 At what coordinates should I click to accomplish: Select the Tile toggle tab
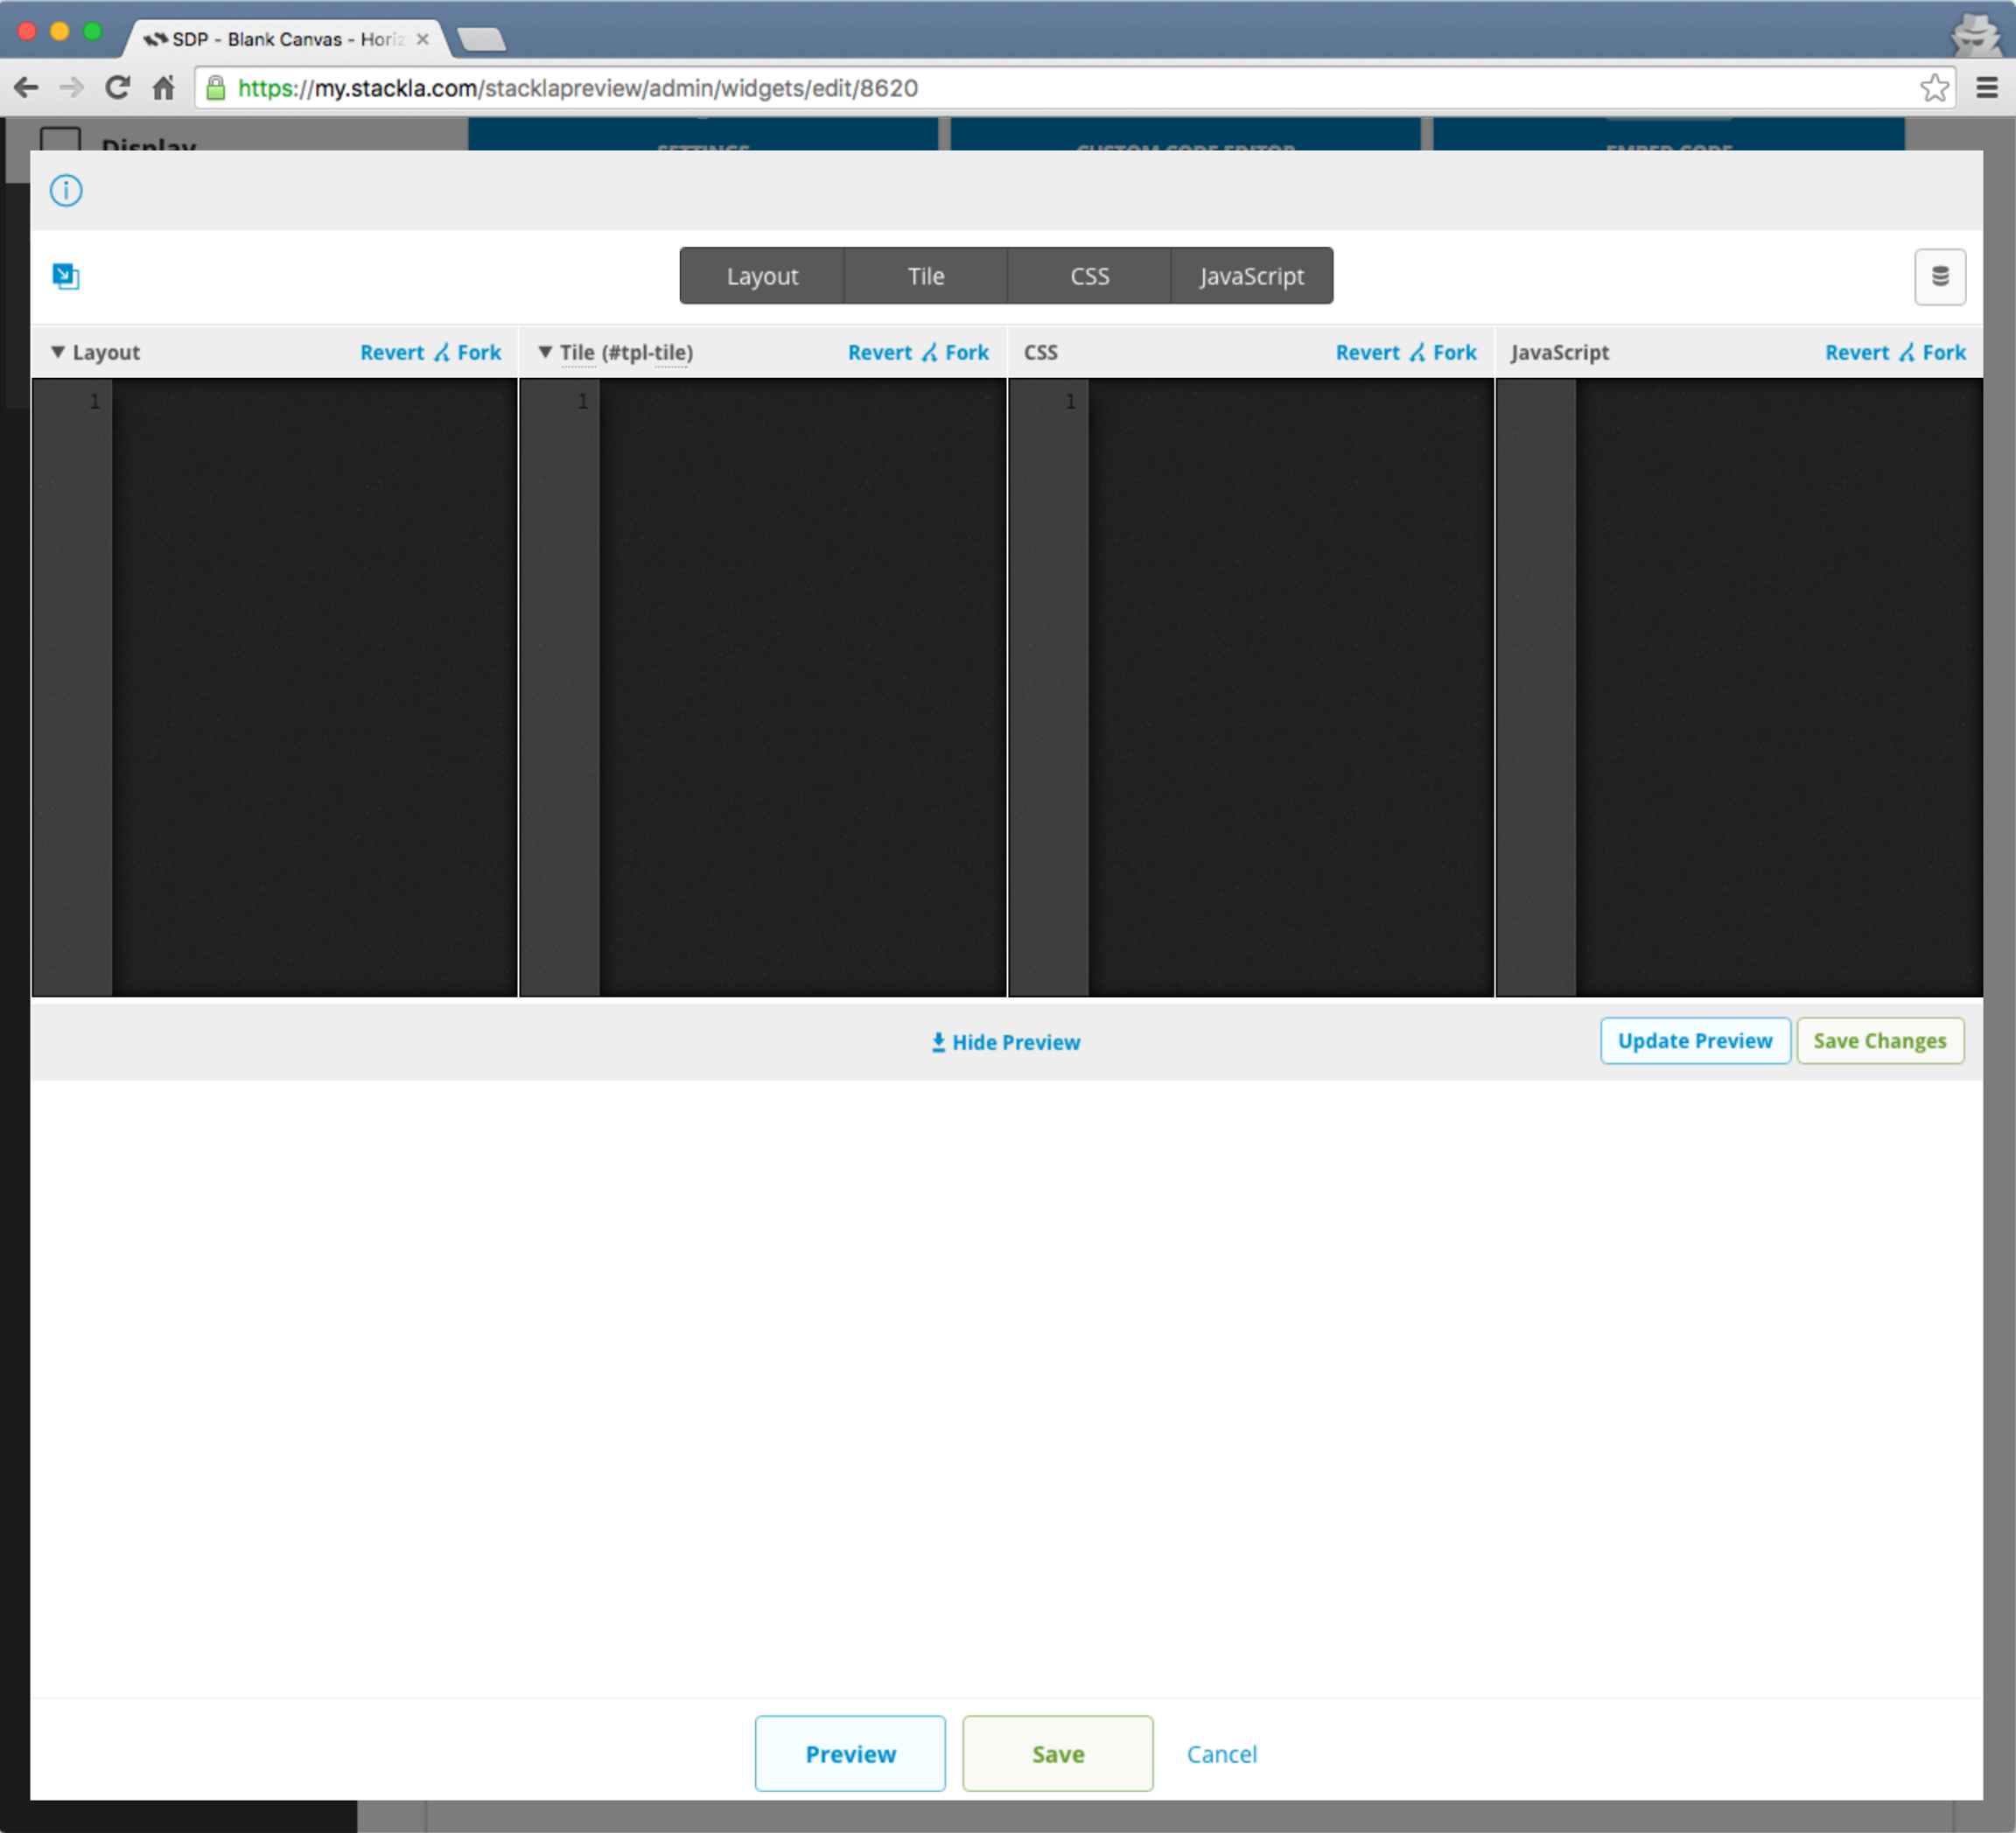coord(925,276)
